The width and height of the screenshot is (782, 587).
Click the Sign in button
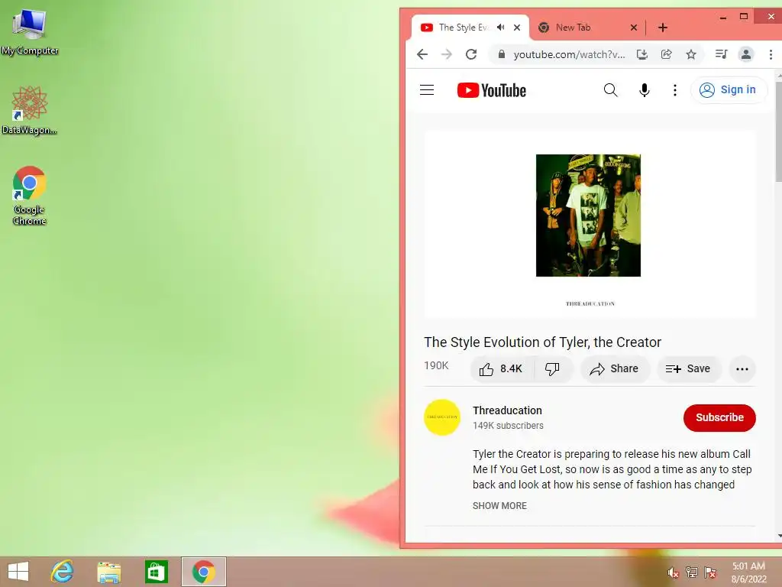pos(728,90)
